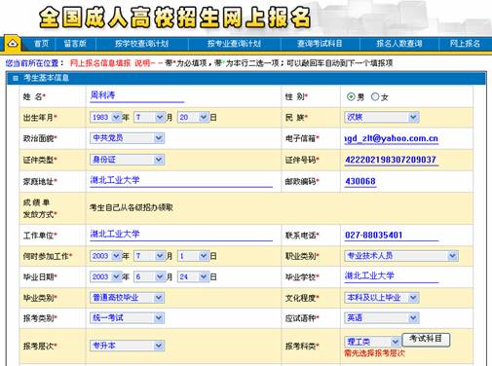Open work start day dropdown showing 1
The width and height of the screenshot is (492, 366).
[x=193, y=256]
